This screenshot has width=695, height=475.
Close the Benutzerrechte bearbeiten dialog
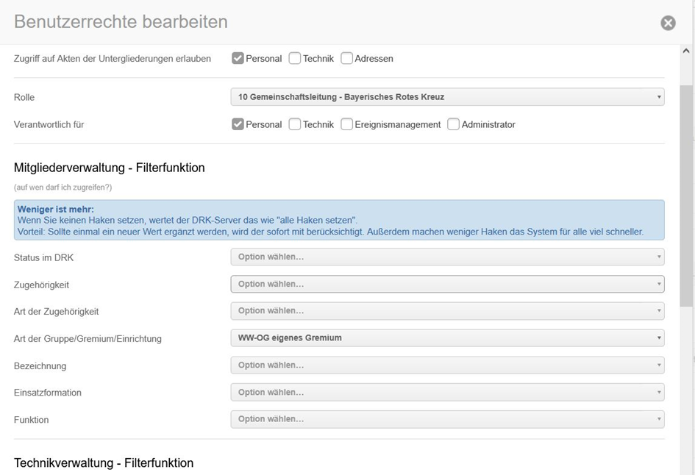tap(668, 23)
